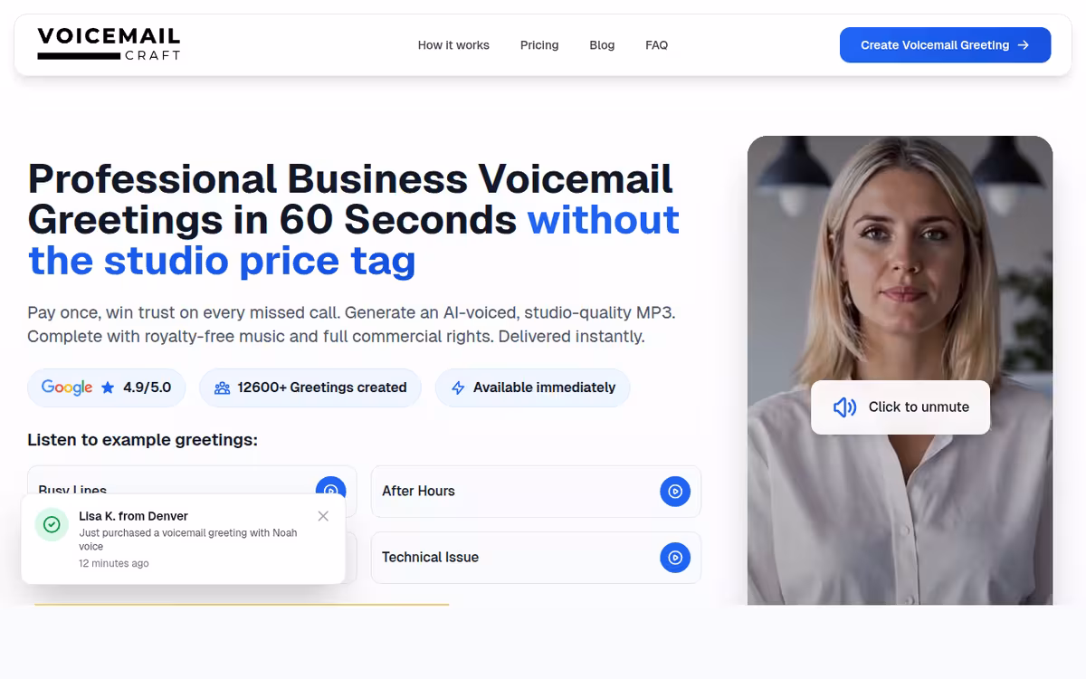Click the Google 4.9/5.0 rating badge
This screenshot has height=679, width=1086.
106,387
